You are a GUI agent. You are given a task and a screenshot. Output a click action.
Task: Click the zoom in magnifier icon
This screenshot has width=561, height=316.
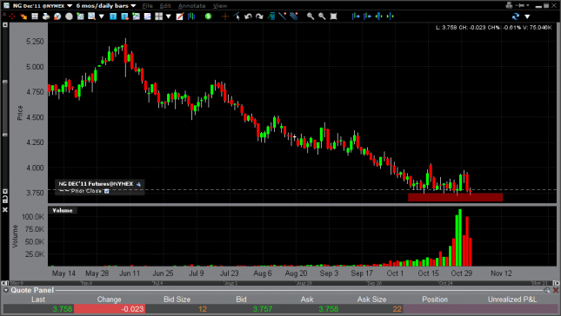tap(311, 16)
